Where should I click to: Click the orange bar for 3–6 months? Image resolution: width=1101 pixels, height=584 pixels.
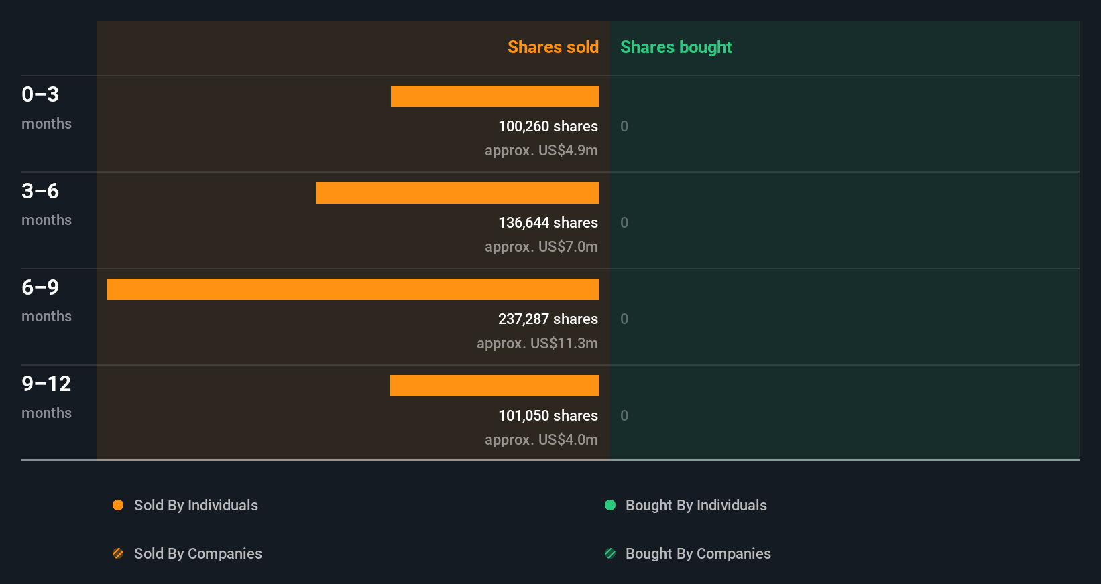pos(457,193)
